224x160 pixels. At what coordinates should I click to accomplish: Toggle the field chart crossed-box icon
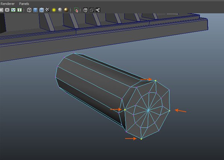tap(7, 10)
